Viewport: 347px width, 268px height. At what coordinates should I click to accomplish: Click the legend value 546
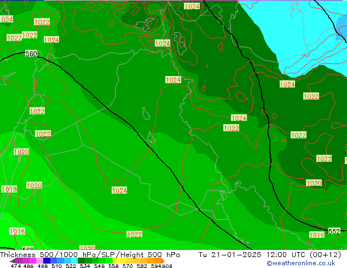pos(100,266)
